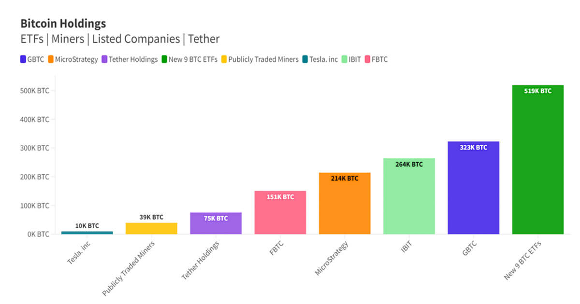This screenshot has width=580, height=304.
Task: Click the GBTC legend color swatch
Action: tap(23, 59)
